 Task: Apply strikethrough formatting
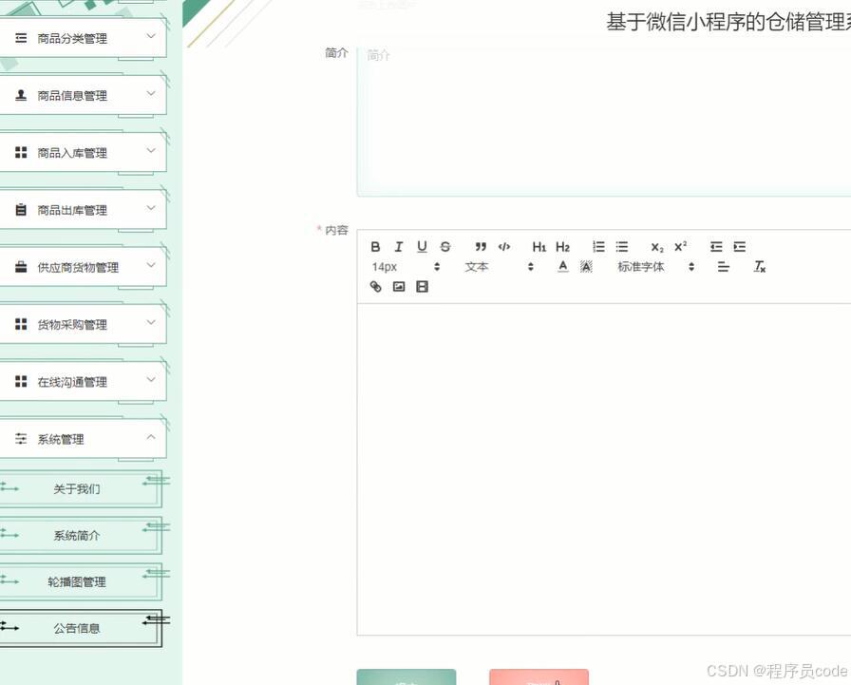(445, 247)
